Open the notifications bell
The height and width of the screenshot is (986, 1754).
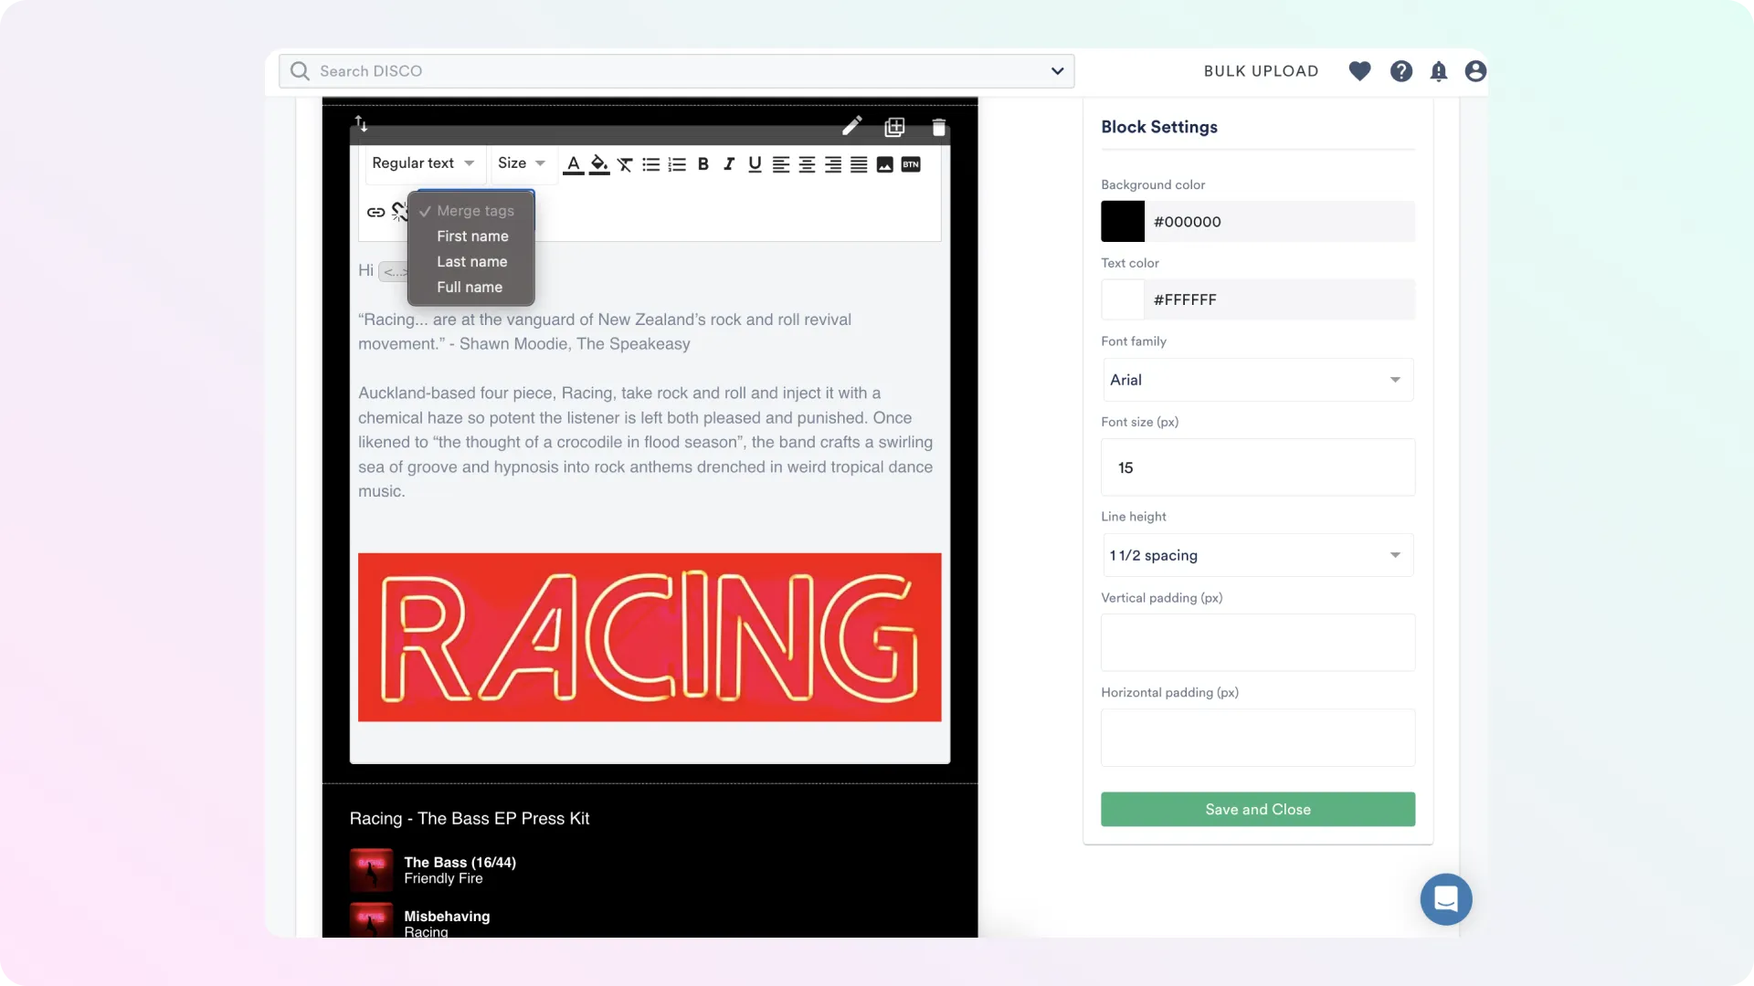point(1439,71)
